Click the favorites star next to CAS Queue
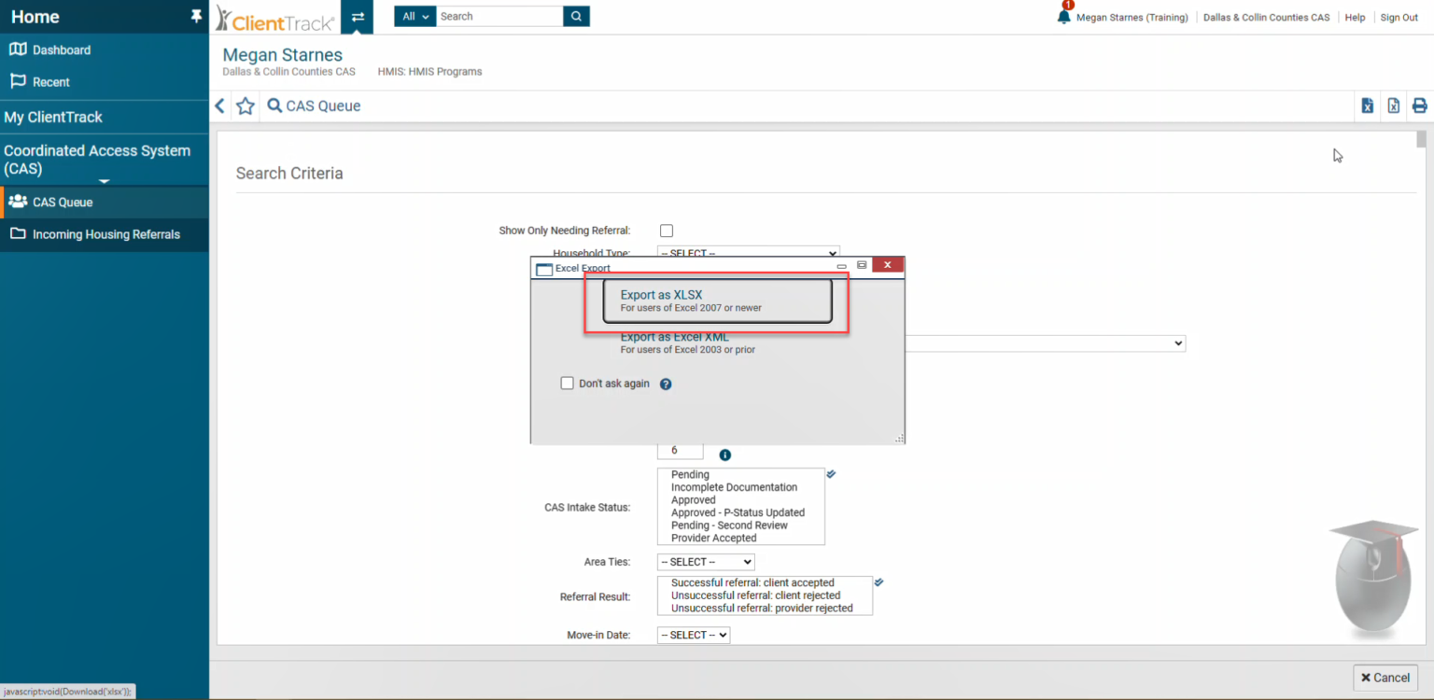 (245, 105)
